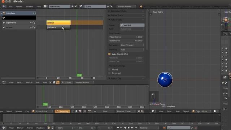Viewport: 231px width, 130px height.
Task: Toggle dope sheet ghost hidden icon
Action: click(76, 111)
